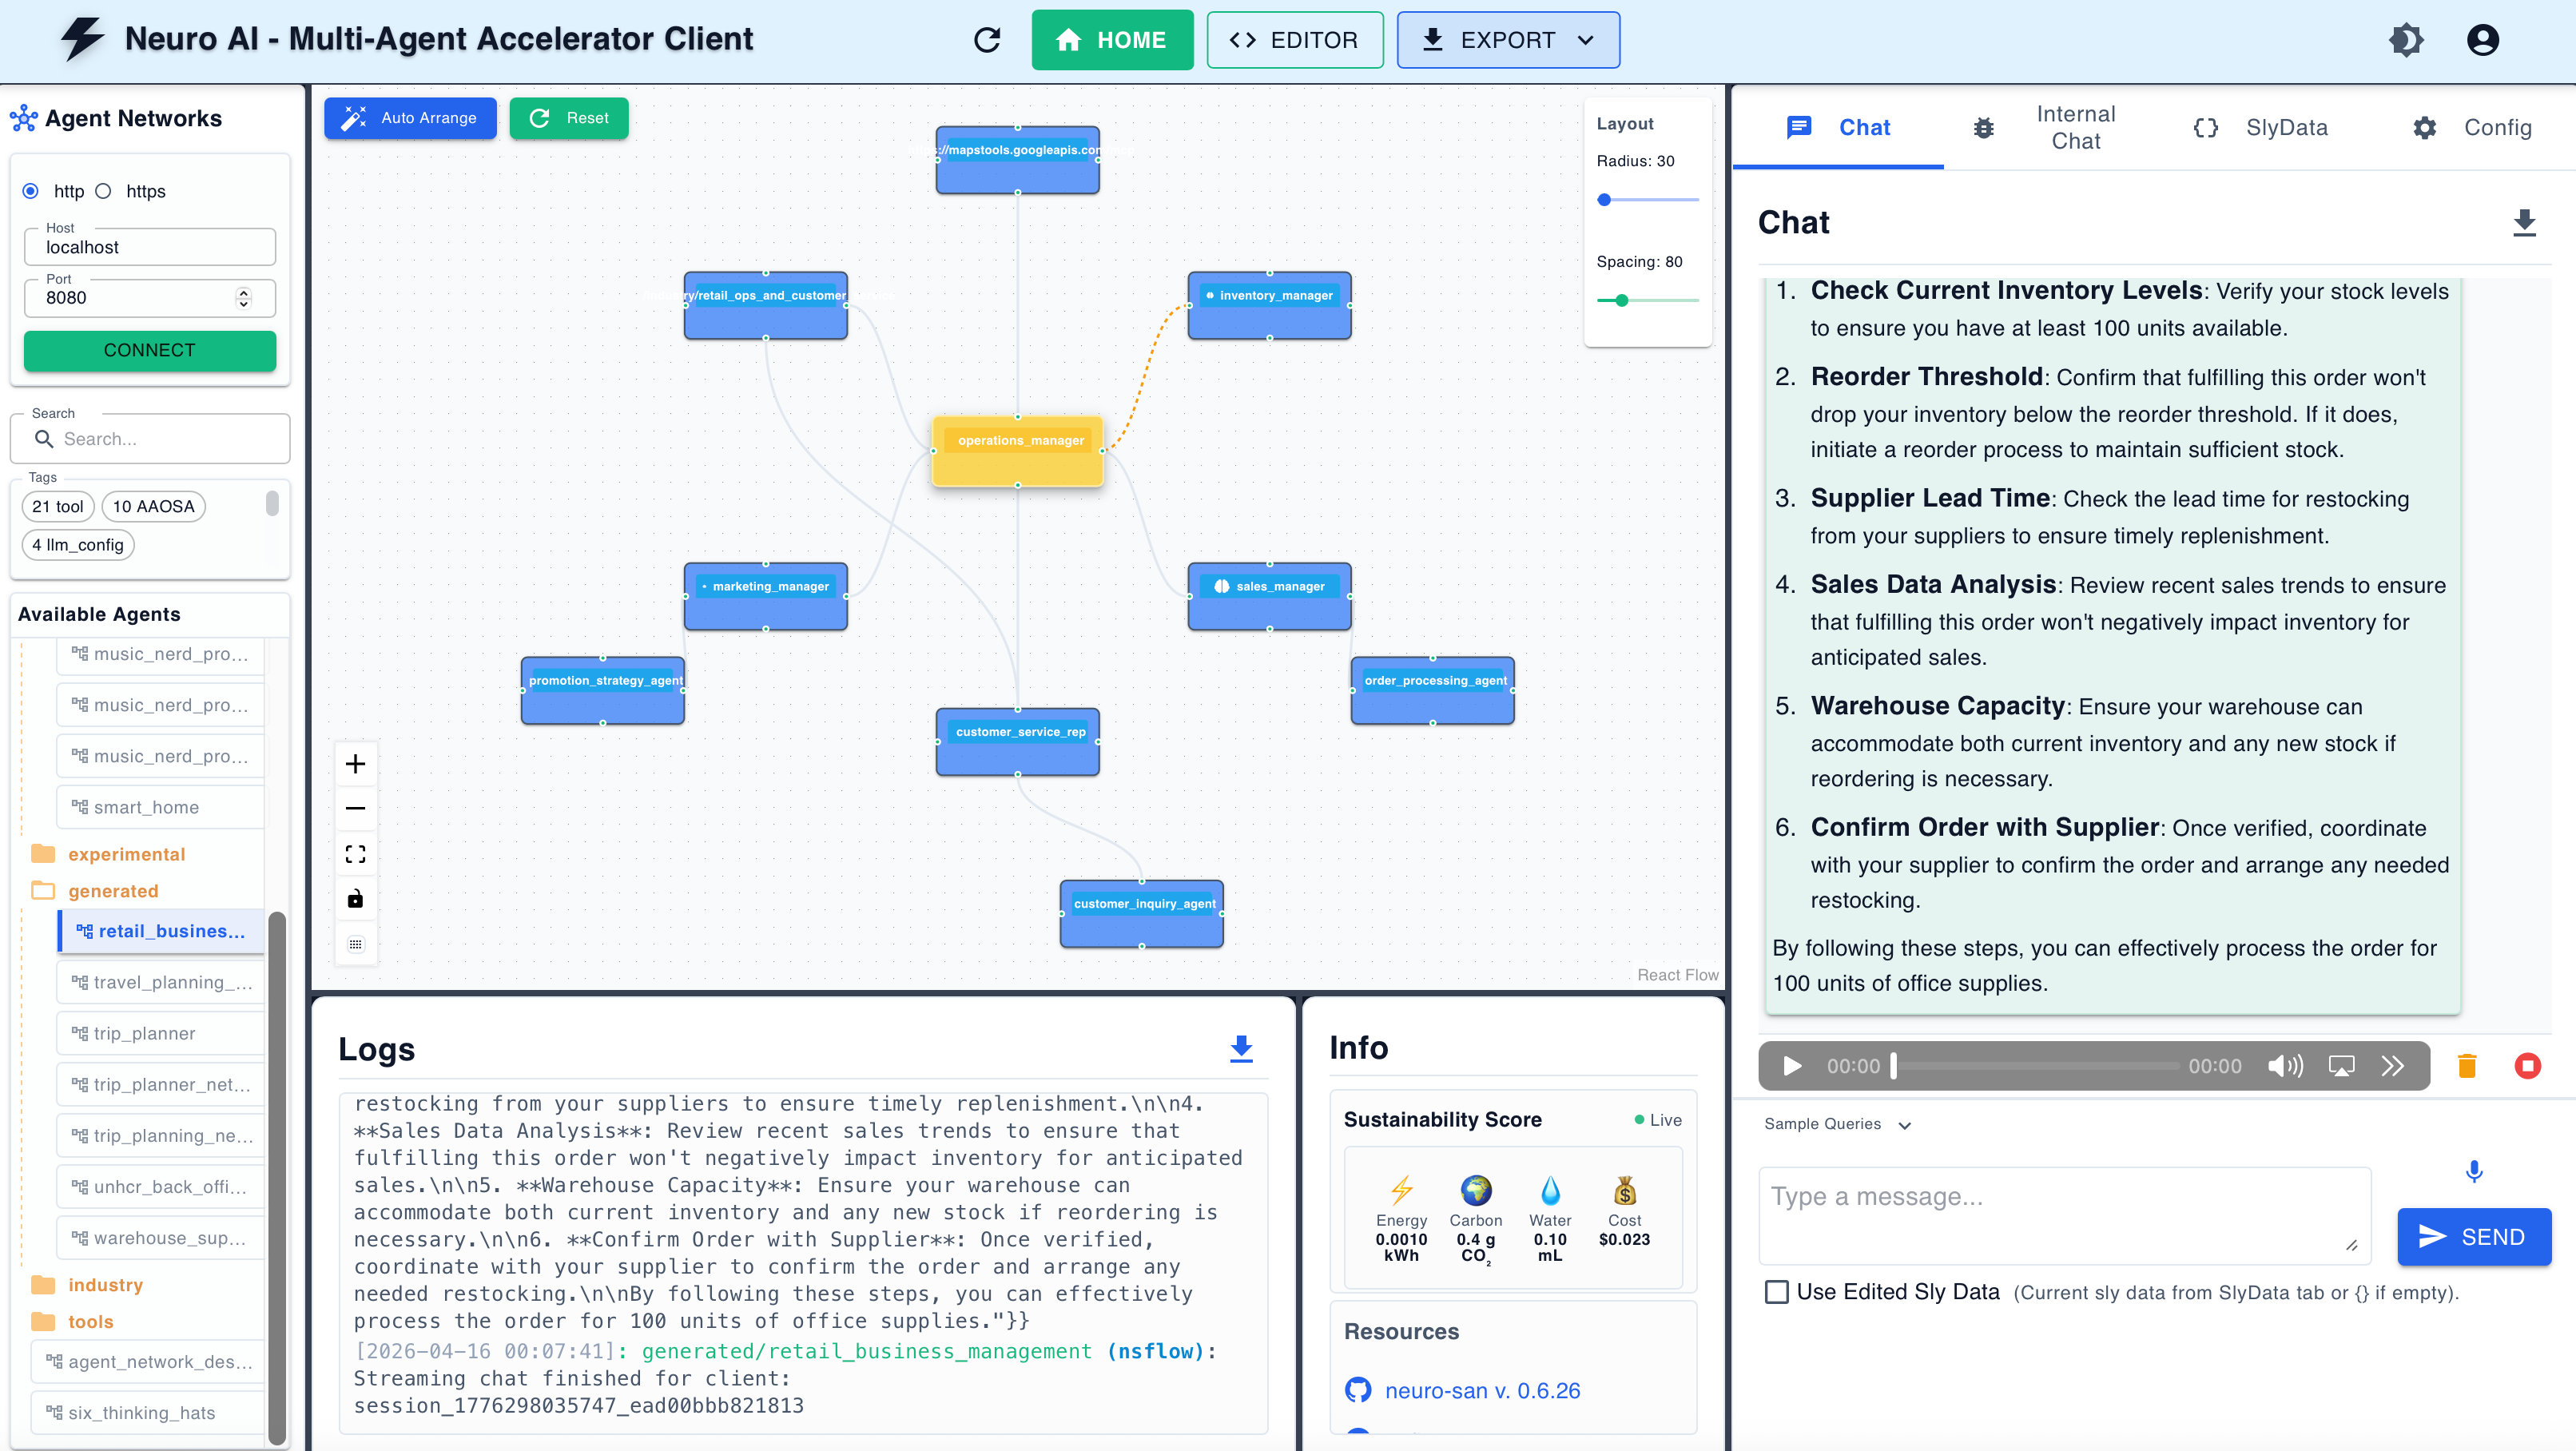Toggle the canvas interactivity lock icon

(x=355, y=899)
